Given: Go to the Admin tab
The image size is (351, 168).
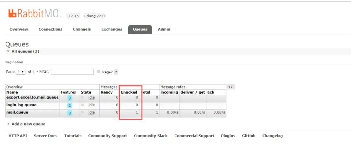Looking at the screenshot, I should point(164,29).
